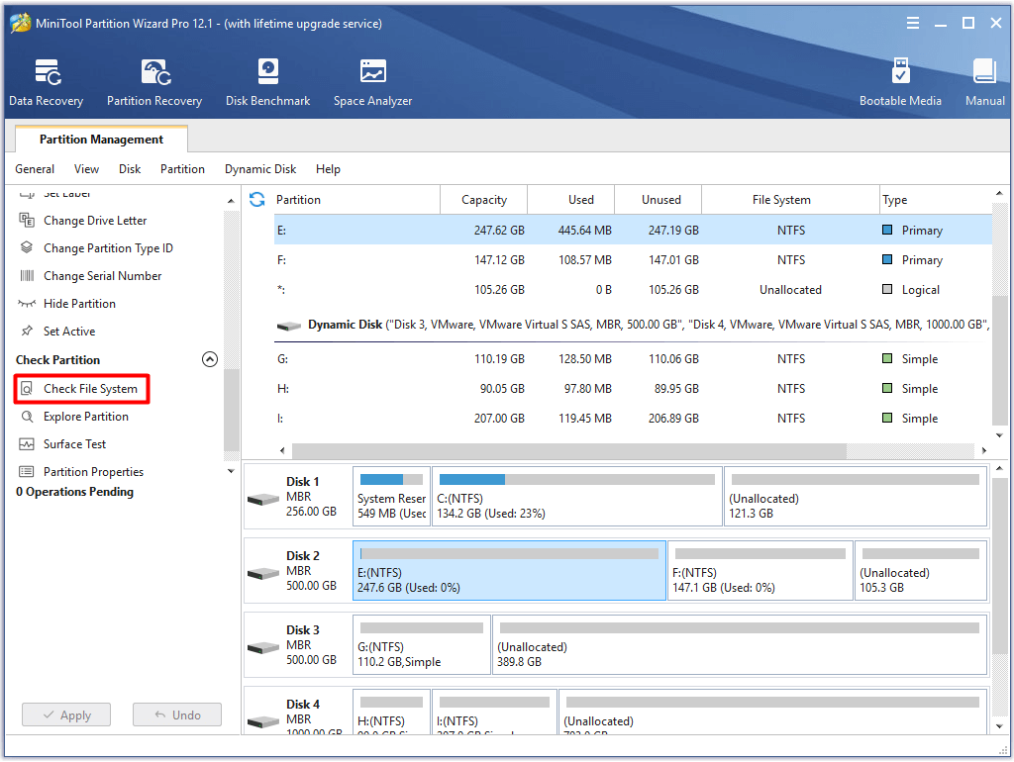Open the hamburger menu in title bar
Image resolution: width=1014 pixels, height=762 pixels.
[x=912, y=24]
